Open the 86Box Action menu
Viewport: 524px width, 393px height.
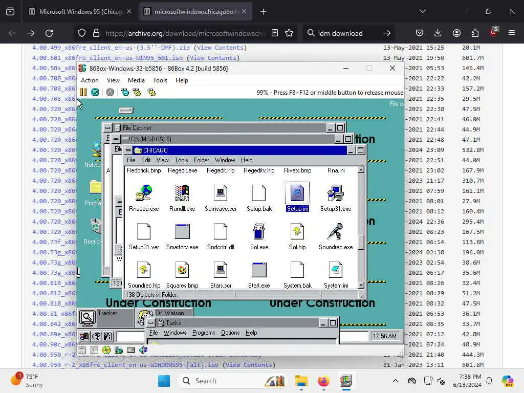tap(90, 80)
